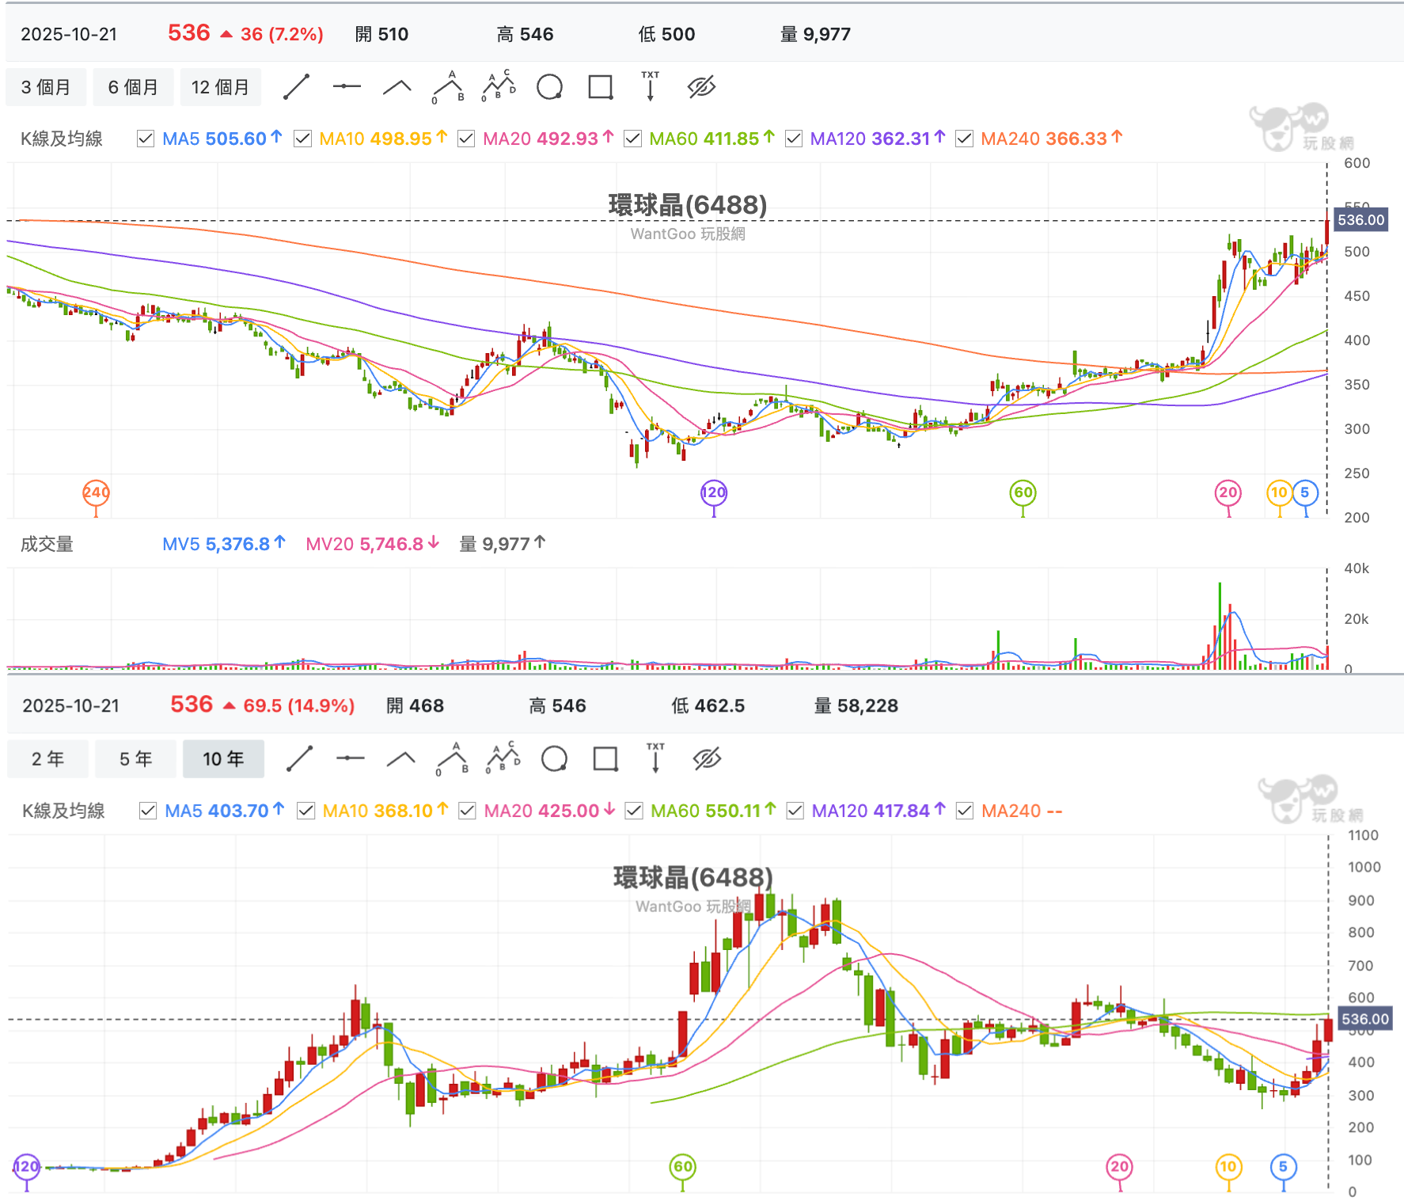Select the angle line tool in lower chart

[x=401, y=759]
